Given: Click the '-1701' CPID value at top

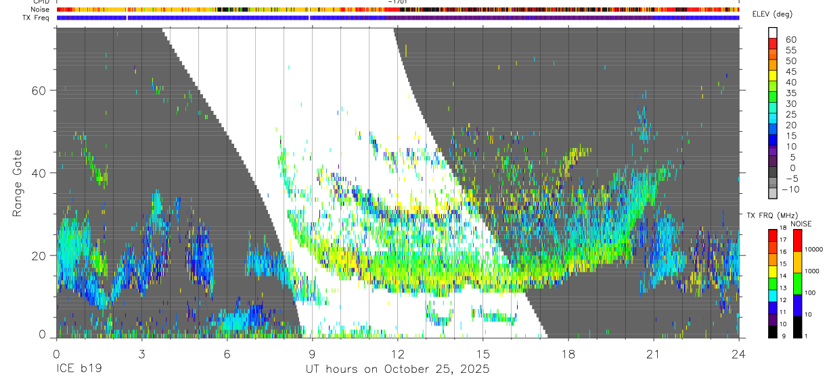Looking at the screenshot, I should tap(397, 2).
